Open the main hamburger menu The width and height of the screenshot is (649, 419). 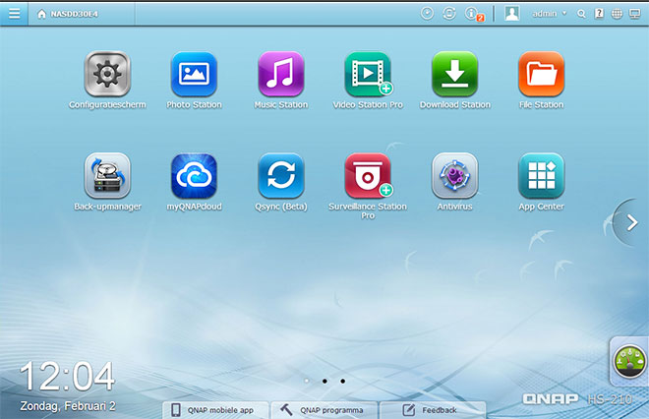pos(14,13)
